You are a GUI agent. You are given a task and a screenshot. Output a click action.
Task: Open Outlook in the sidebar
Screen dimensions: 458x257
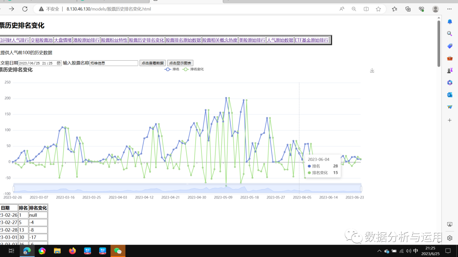coord(450,95)
